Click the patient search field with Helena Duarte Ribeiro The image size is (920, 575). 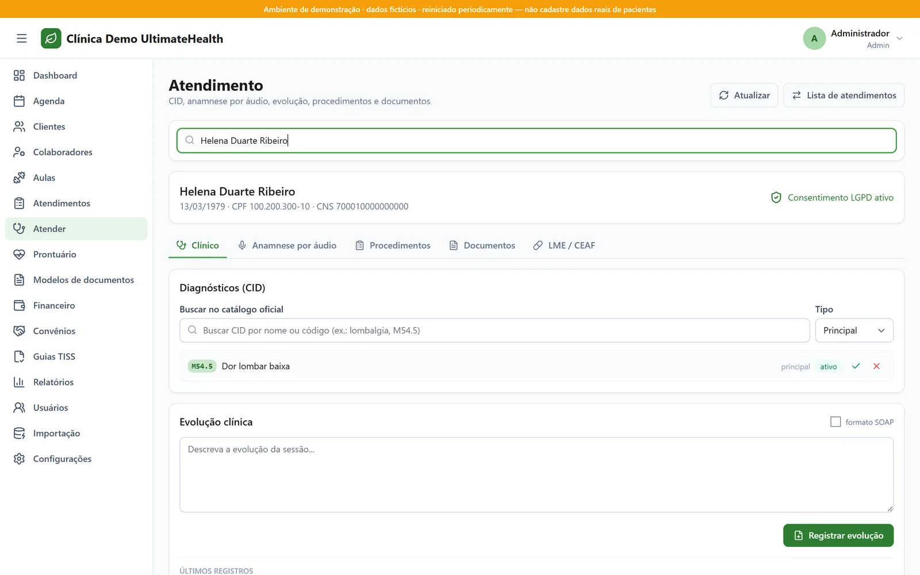click(536, 140)
